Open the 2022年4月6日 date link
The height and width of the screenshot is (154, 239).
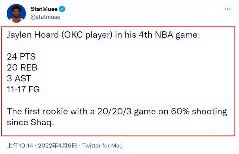58,146
